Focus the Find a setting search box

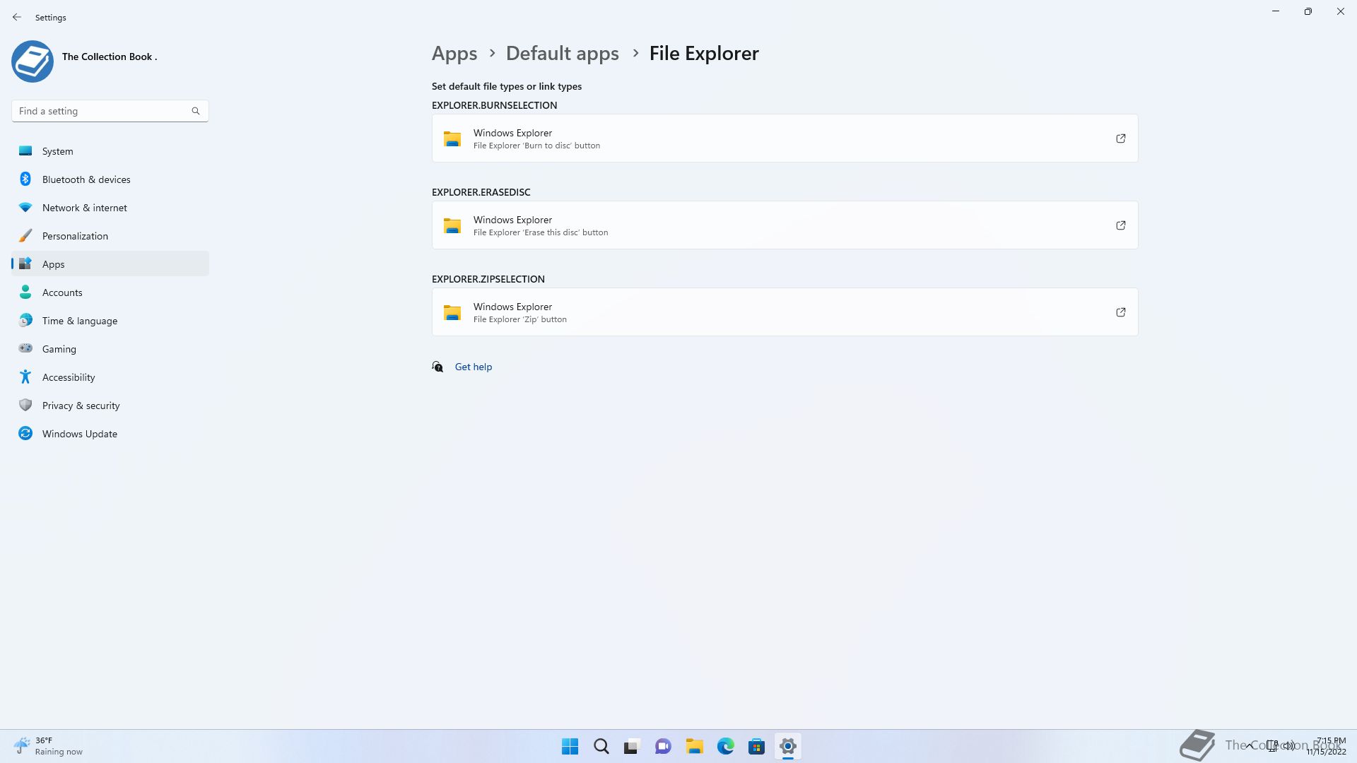coord(110,111)
